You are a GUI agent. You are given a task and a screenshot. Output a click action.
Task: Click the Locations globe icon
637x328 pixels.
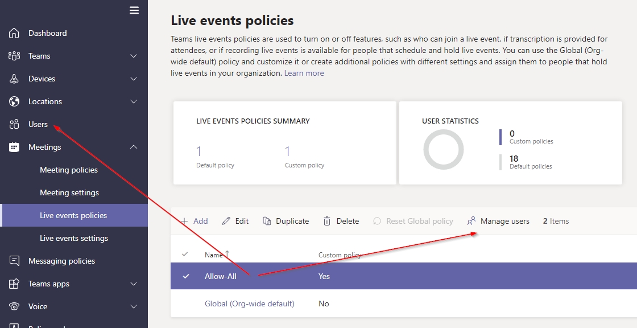14,101
